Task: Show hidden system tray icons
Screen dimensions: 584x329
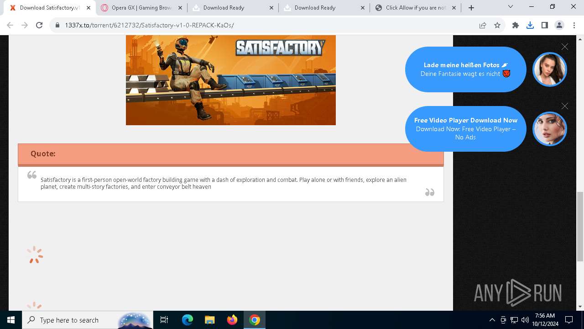Action: [492, 320]
